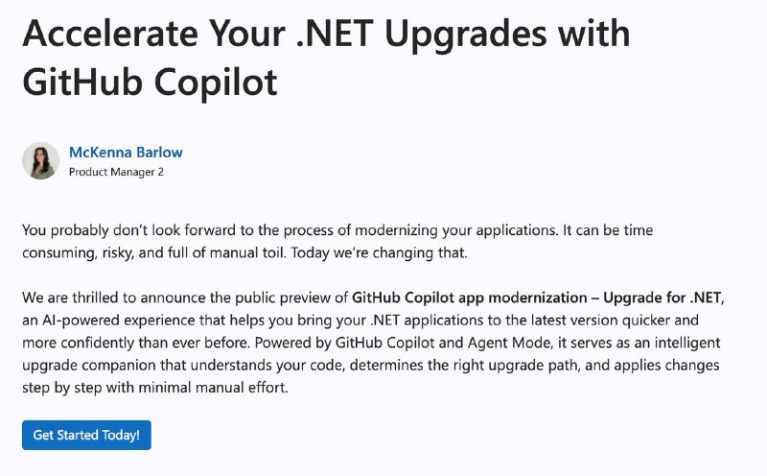Click the words 'We are thrilled to announce'

(113, 297)
